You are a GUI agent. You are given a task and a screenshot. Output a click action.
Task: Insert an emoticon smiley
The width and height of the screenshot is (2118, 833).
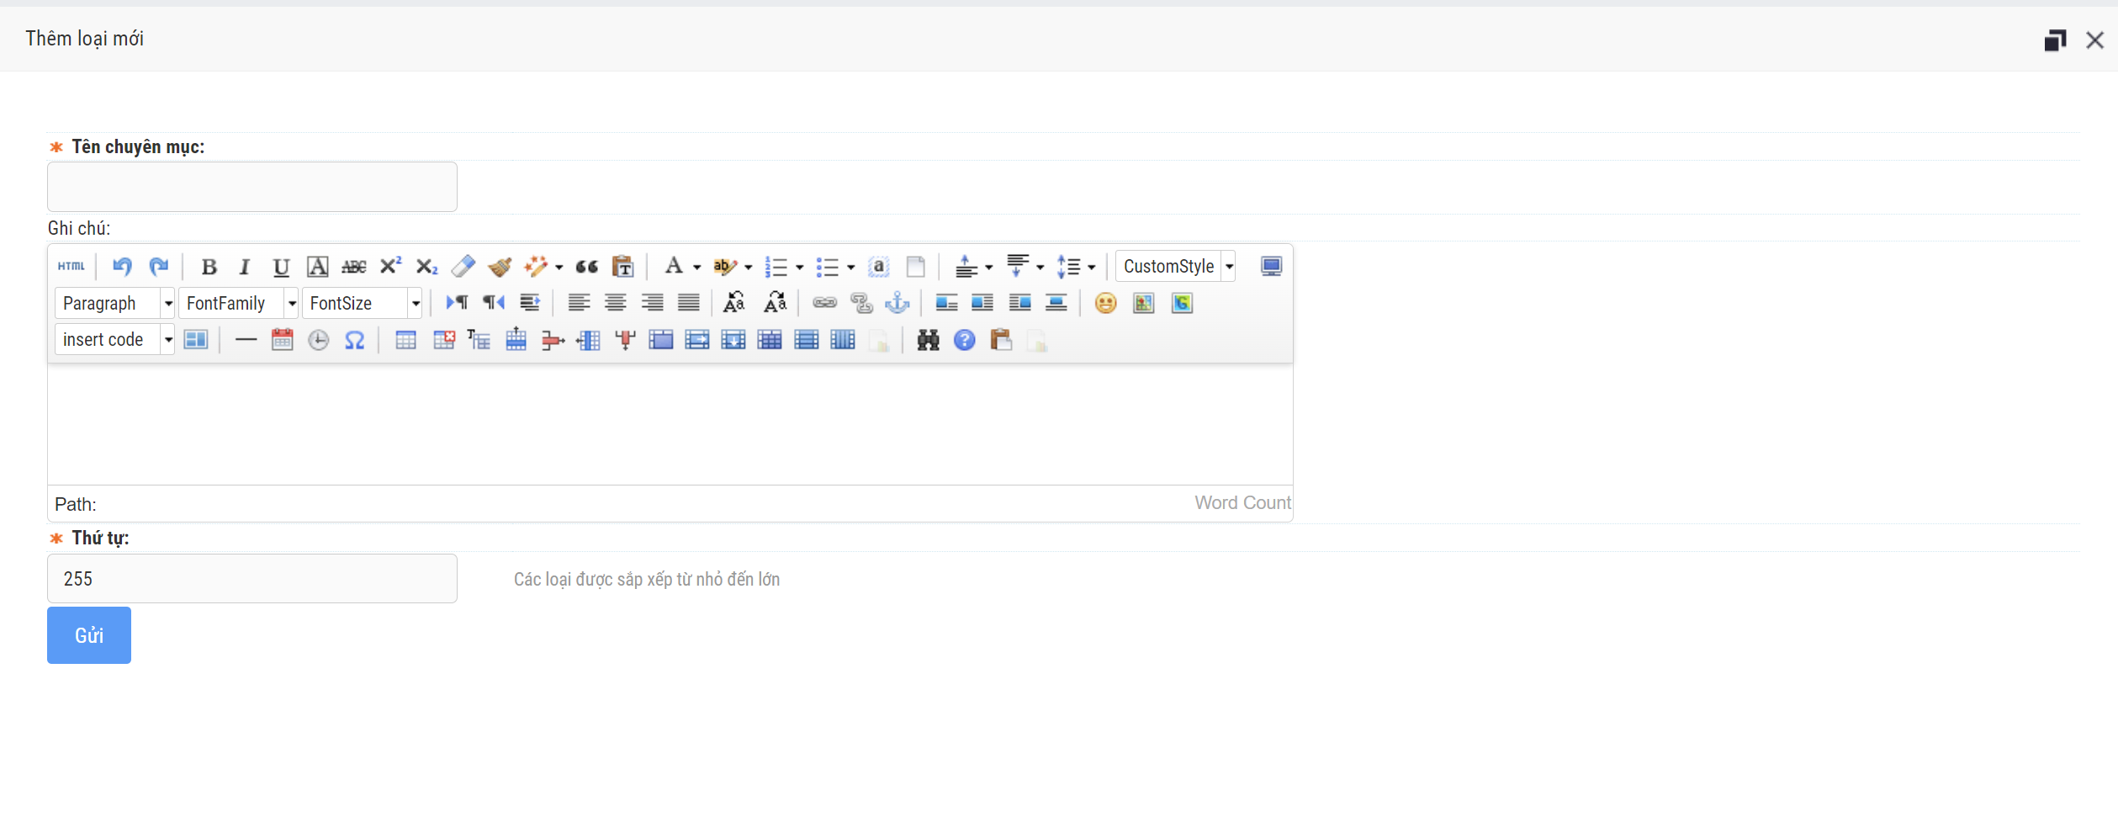pos(1105,303)
